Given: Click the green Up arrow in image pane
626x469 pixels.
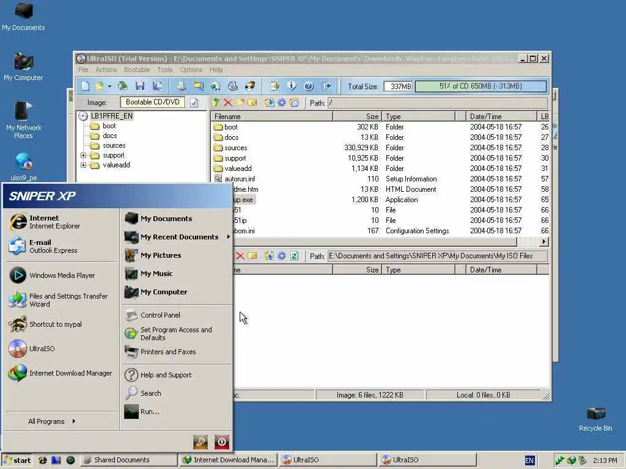Looking at the screenshot, I should pos(216,103).
